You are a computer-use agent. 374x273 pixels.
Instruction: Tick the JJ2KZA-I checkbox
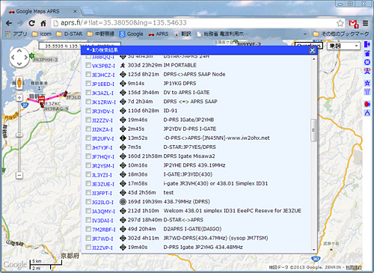pyautogui.click(x=88, y=129)
